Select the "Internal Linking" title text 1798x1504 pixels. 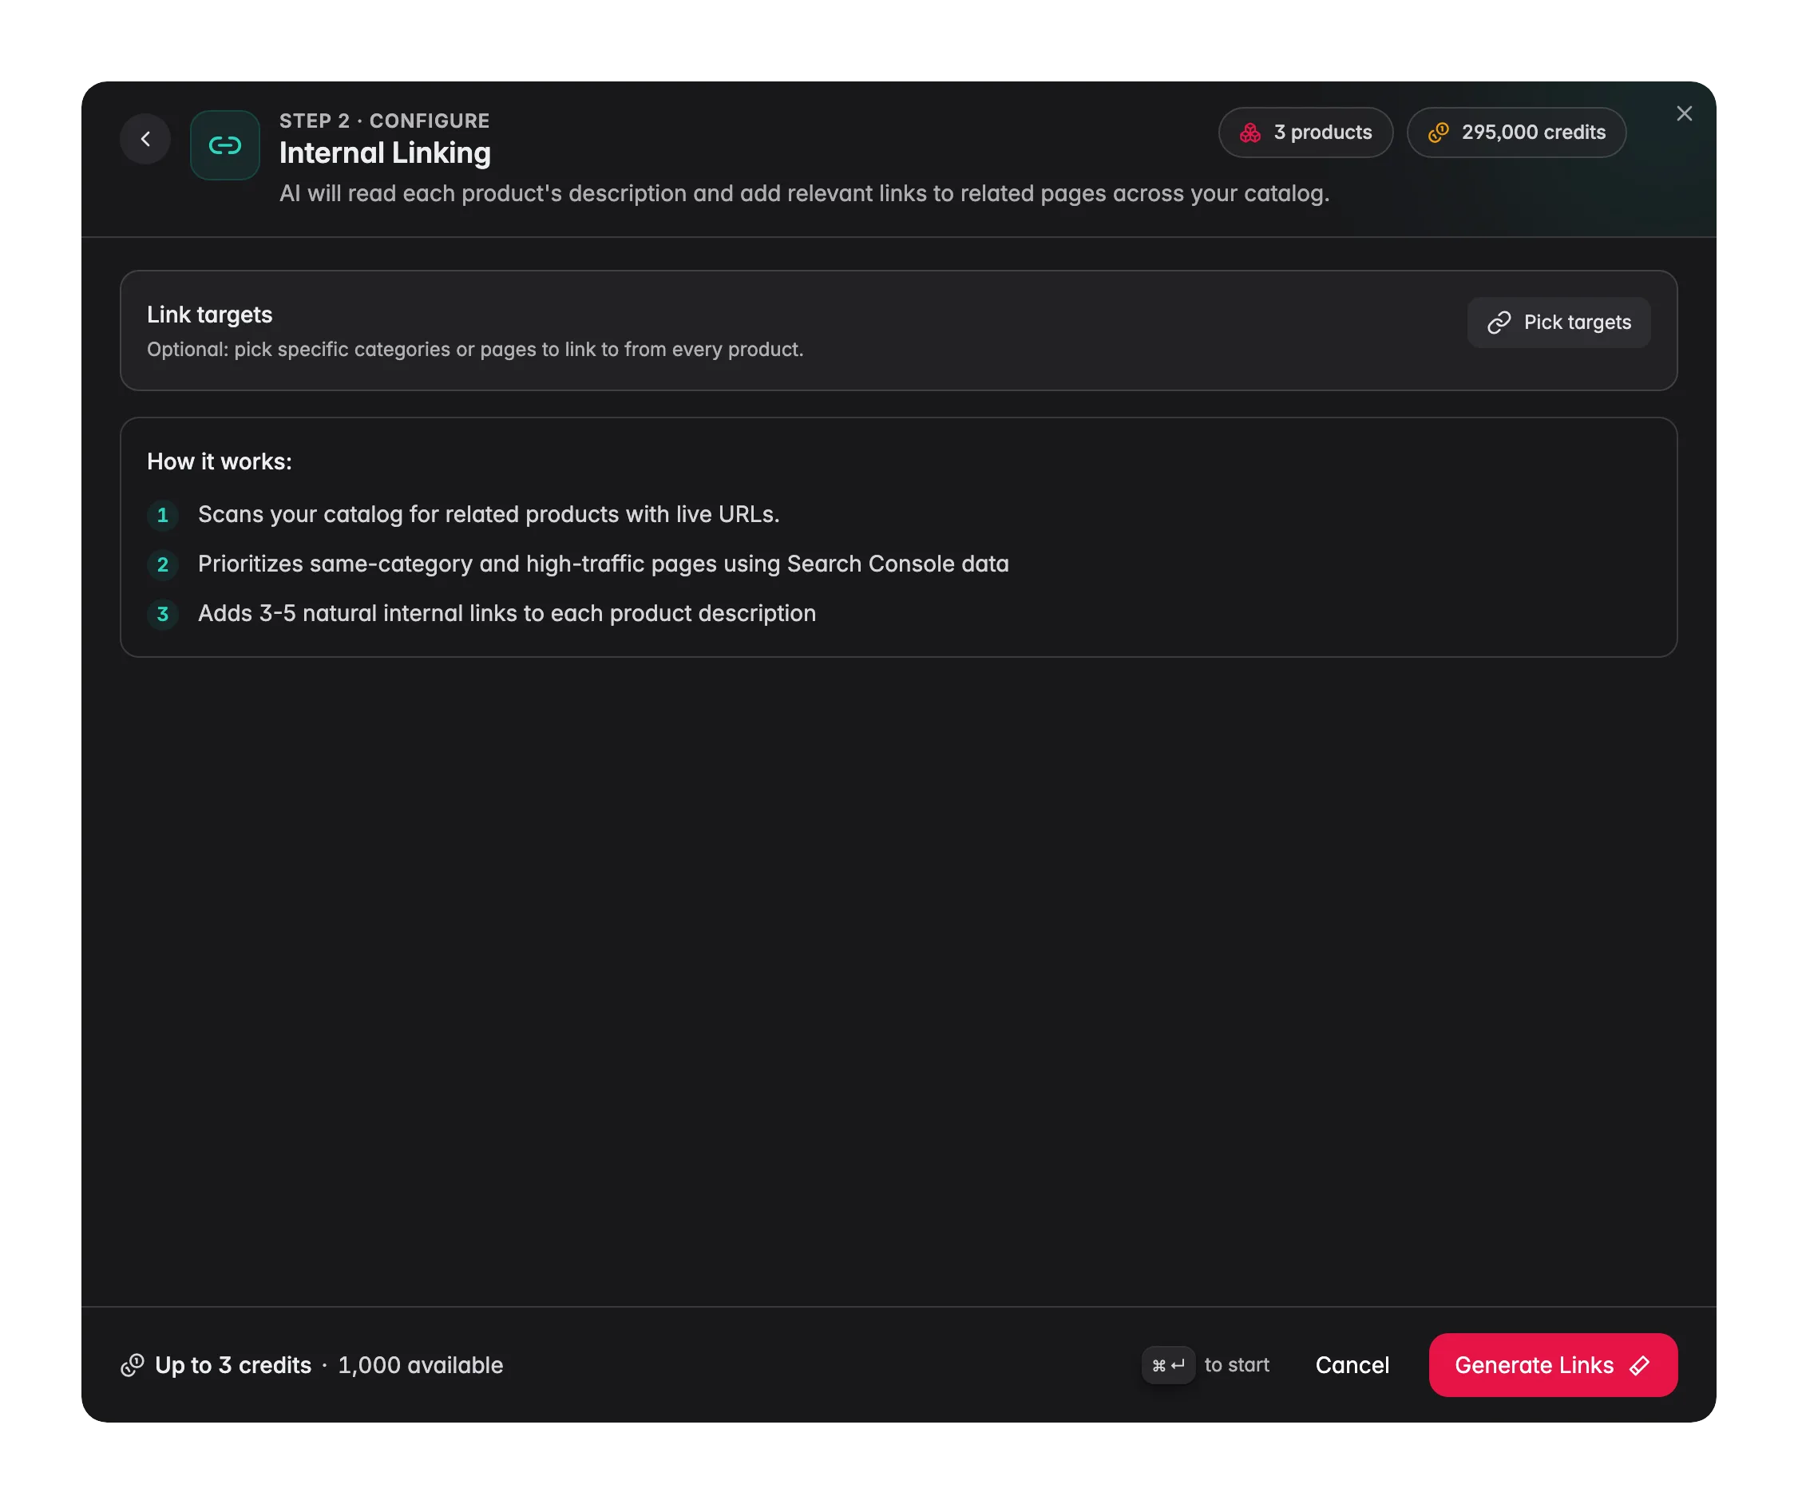386,153
